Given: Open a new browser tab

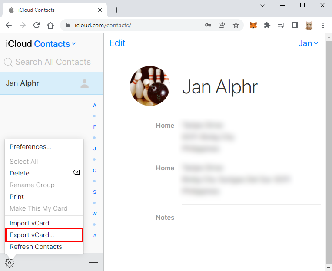Looking at the screenshot, I should 116,10.
